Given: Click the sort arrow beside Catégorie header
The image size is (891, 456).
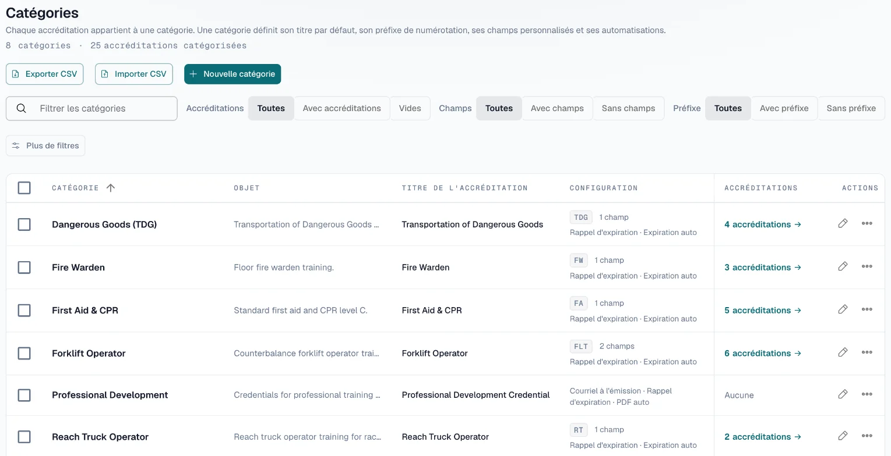Looking at the screenshot, I should pos(111,188).
